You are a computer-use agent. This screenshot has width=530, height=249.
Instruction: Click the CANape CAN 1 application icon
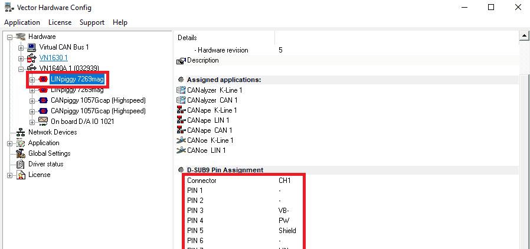(x=181, y=130)
